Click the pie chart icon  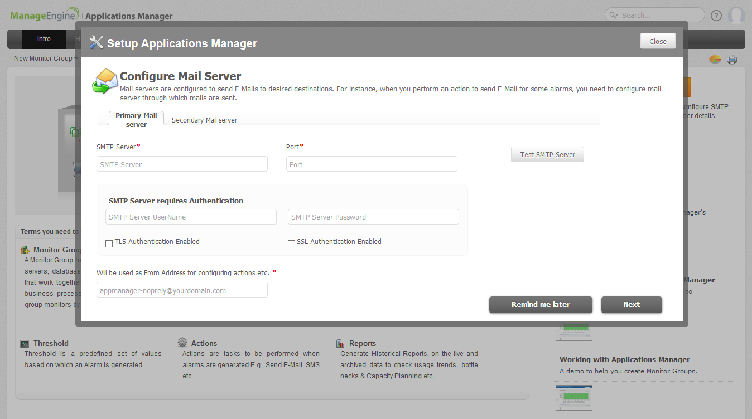click(715, 59)
